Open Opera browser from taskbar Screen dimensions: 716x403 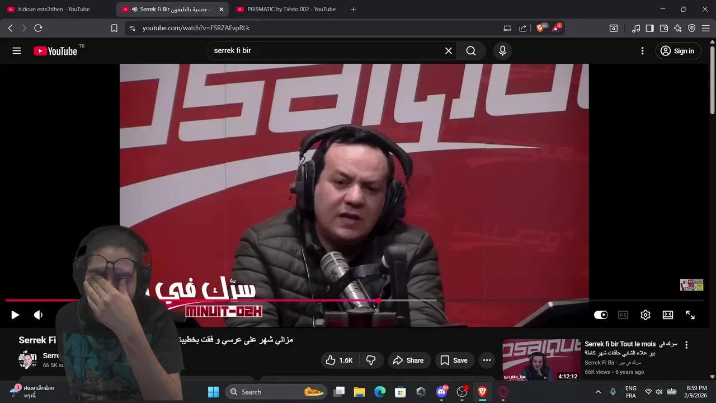coord(503,392)
